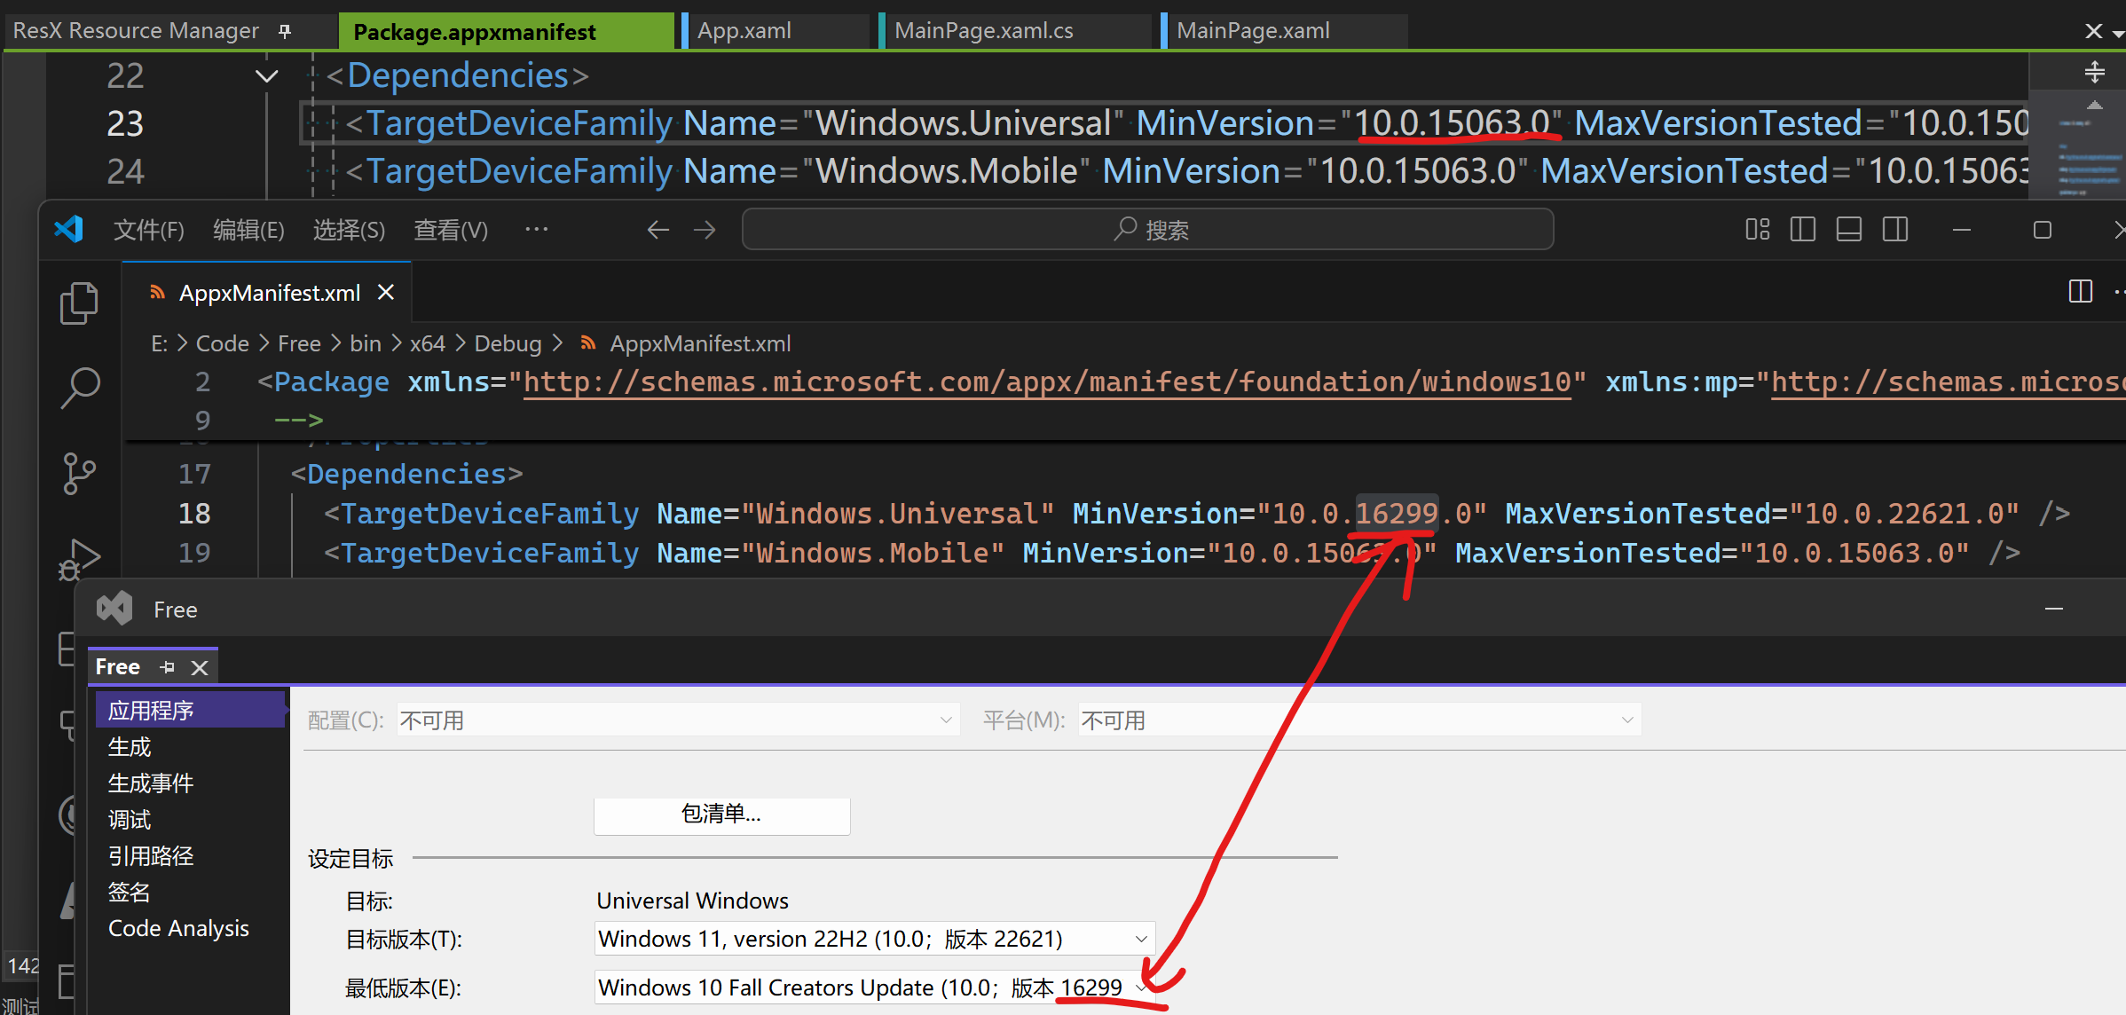Open the Source Control view
Image resolution: width=2126 pixels, height=1015 pixels.
79,473
